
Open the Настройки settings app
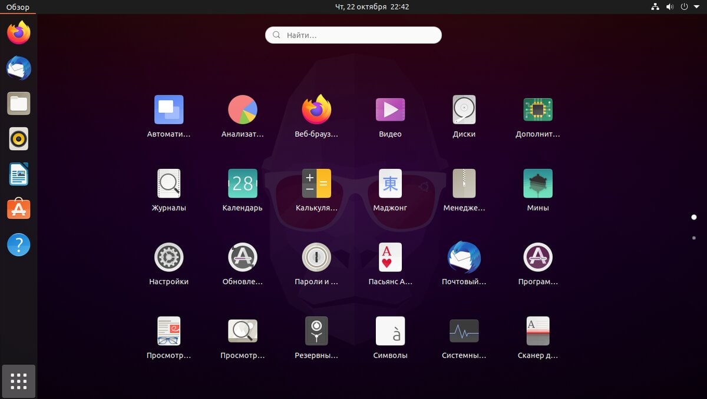pos(169,257)
